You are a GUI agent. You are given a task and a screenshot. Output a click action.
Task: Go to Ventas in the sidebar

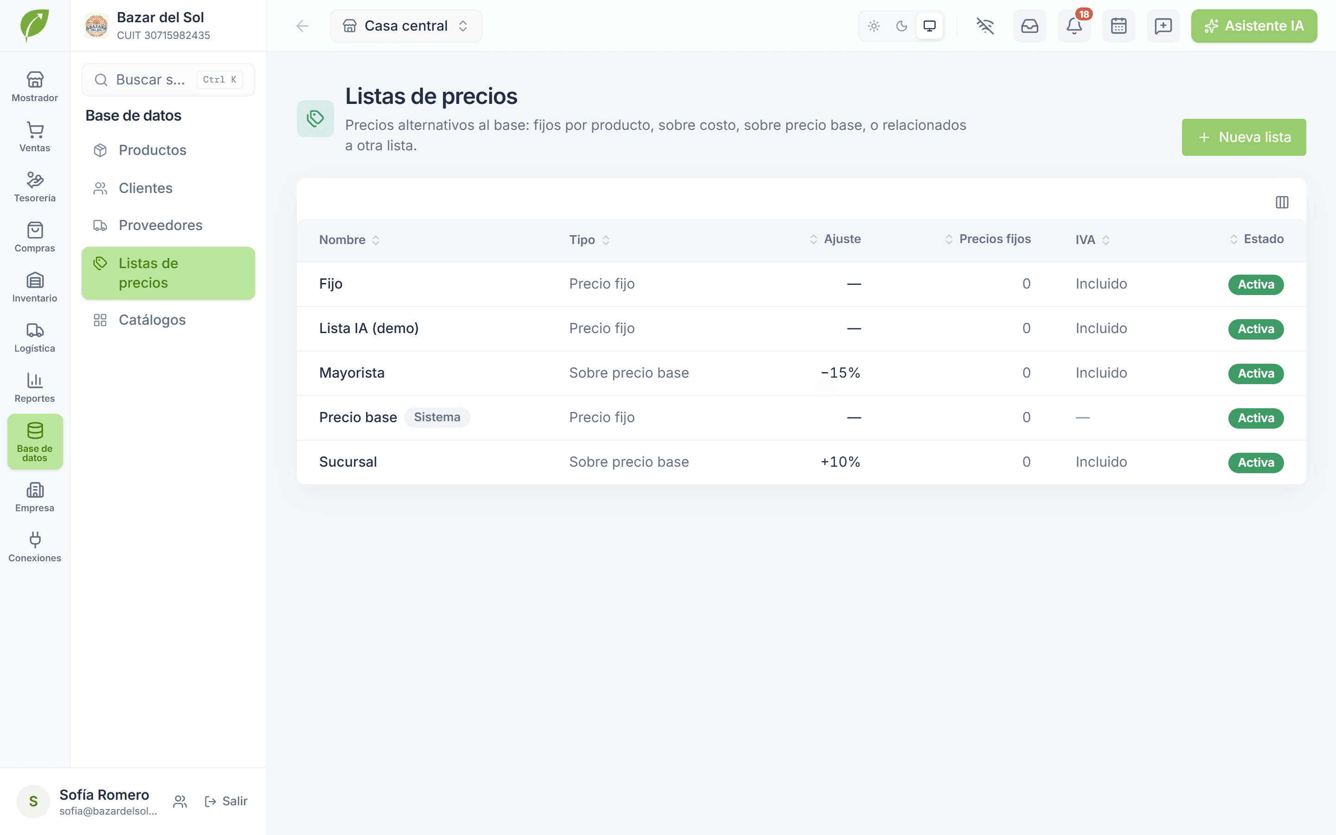pos(35,137)
